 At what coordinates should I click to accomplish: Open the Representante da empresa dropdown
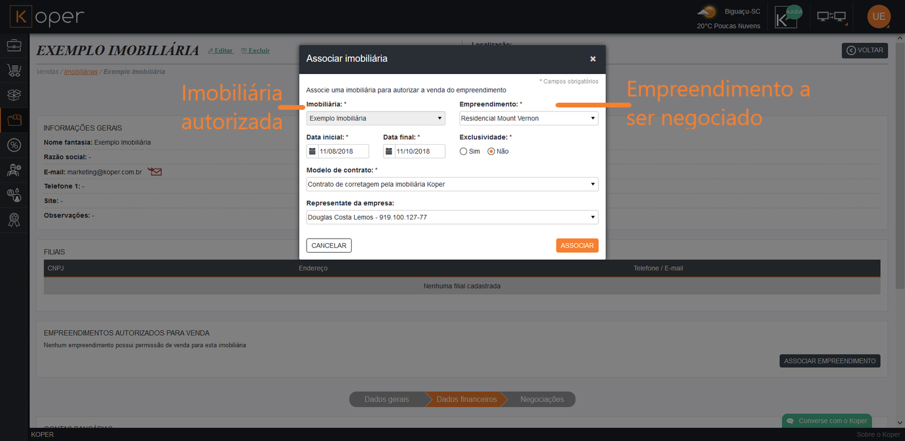click(452, 218)
